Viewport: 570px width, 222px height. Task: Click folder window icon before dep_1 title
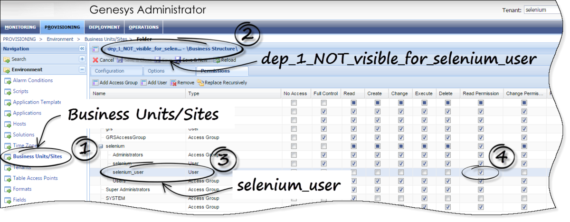pos(95,49)
